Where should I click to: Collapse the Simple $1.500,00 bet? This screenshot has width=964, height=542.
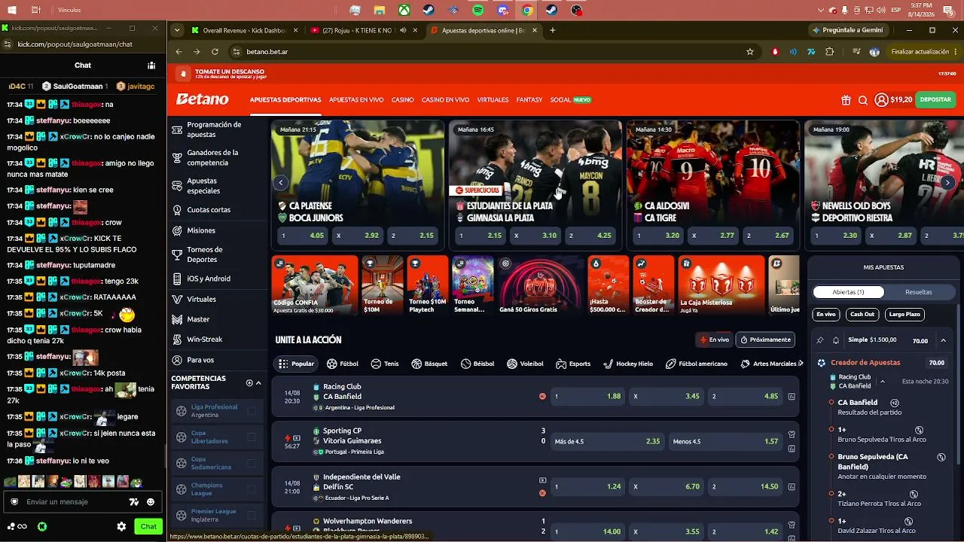(x=944, y=340)
